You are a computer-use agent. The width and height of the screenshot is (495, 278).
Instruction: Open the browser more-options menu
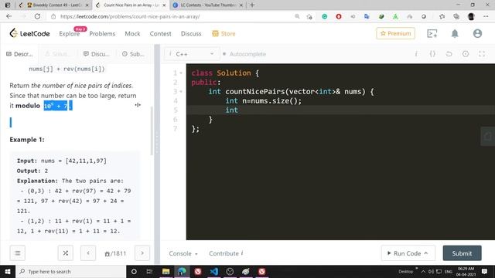[x=486, y=16]
